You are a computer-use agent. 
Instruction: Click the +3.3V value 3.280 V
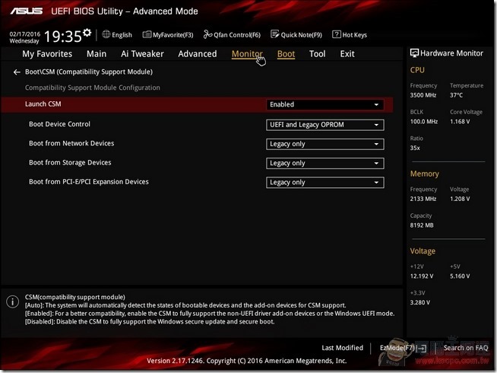(x=420, y=302)
